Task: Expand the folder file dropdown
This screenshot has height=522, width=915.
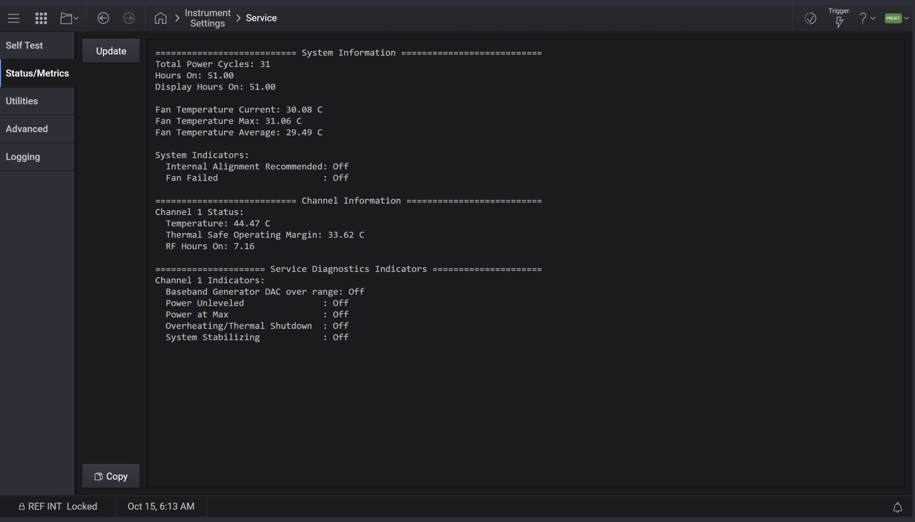Action: click(x=69, y=19)
